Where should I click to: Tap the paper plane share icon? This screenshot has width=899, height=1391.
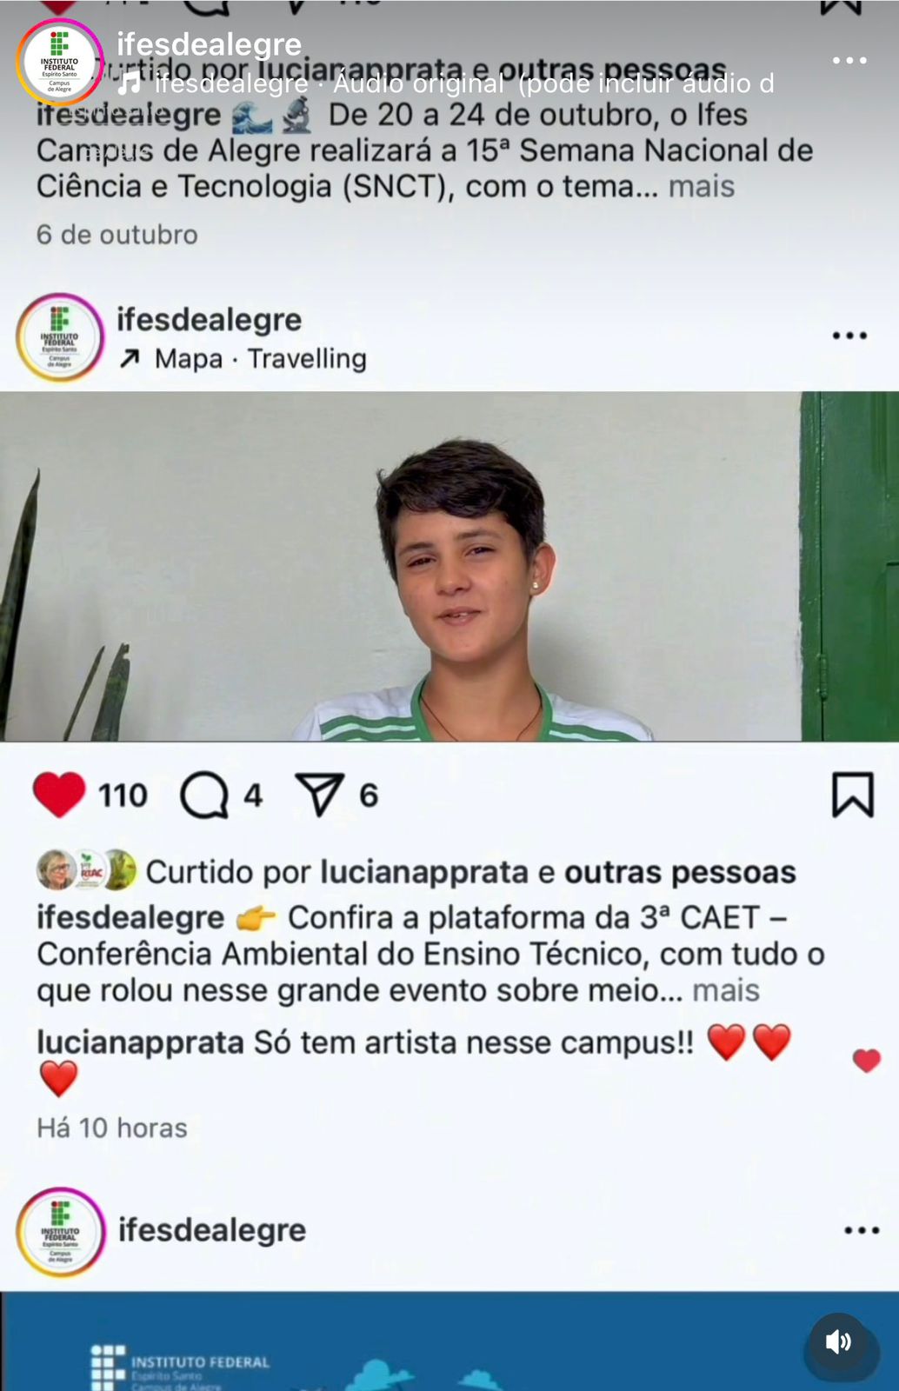click(319, 795)
